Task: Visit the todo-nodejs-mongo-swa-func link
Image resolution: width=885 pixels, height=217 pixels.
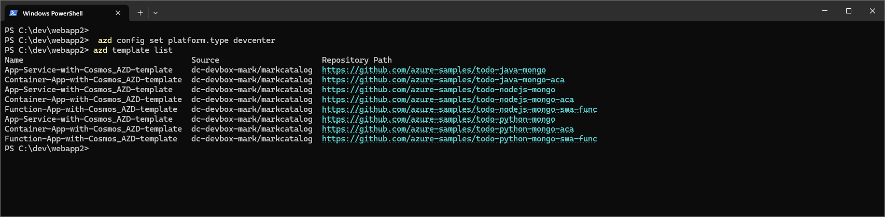Action: pyautogui.click(x=459, y=109)
